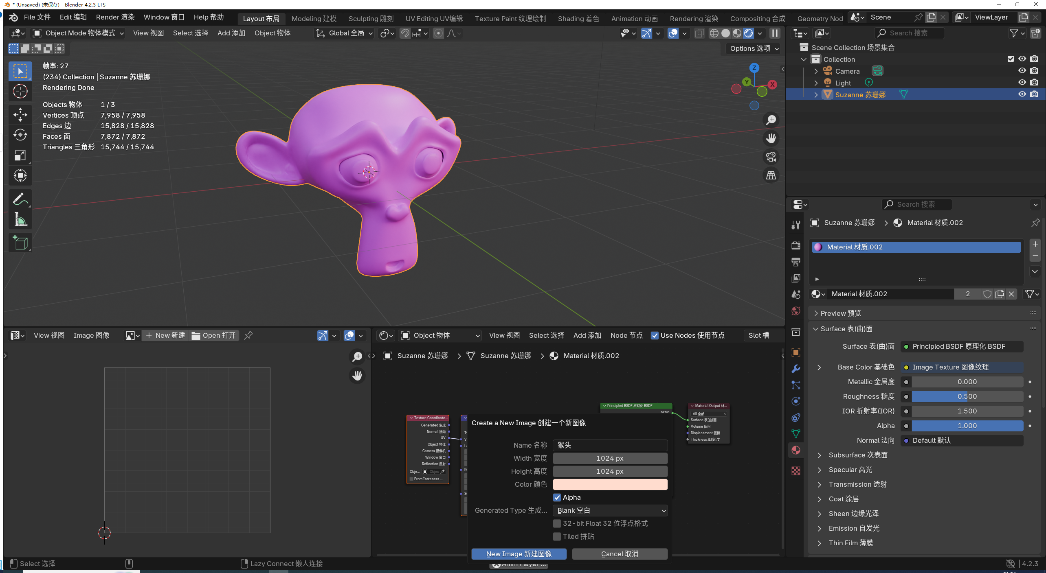1046x573 pixels.
Task: Select the Measure tool
Action: [x=20, y=220]
